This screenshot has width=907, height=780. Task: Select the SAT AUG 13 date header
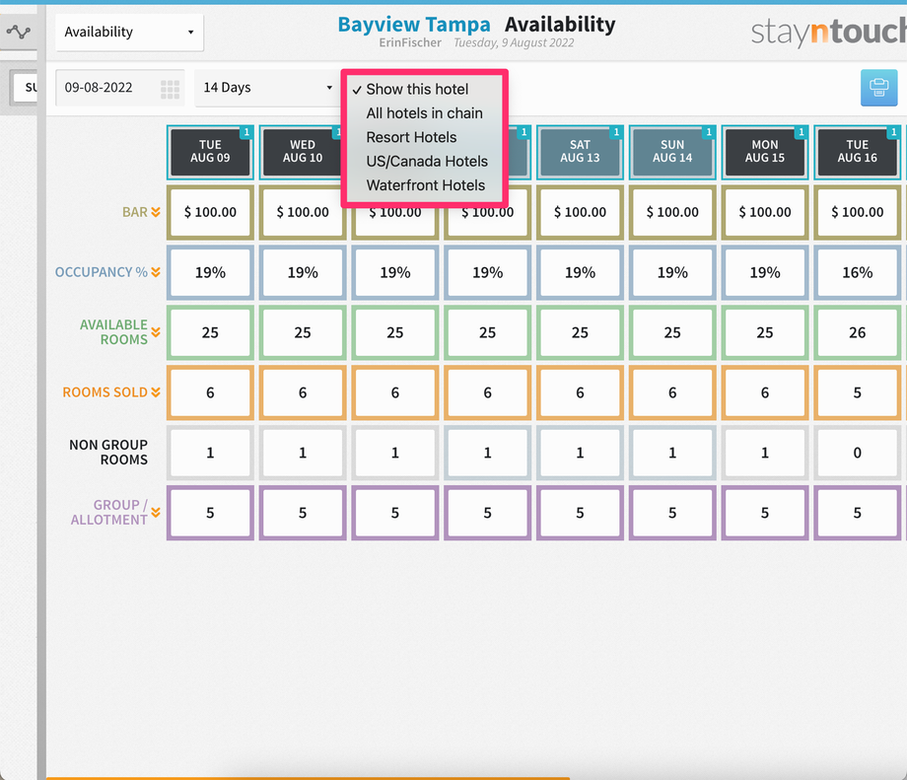(580, 152)
